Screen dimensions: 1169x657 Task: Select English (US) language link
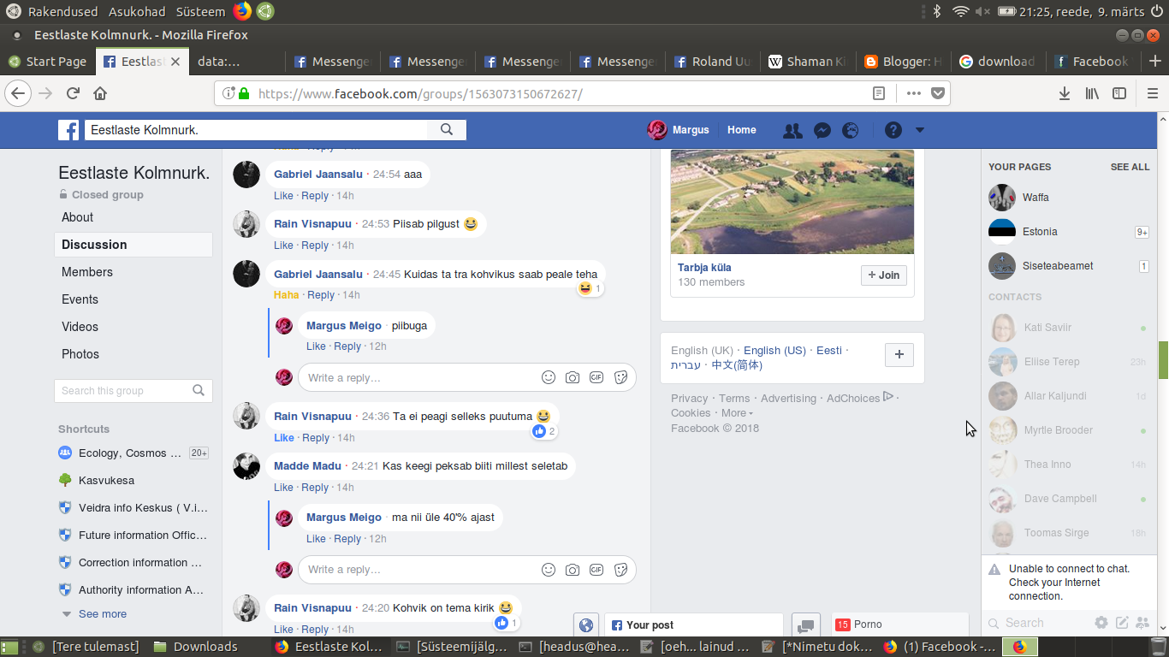(x=774, y=351)
